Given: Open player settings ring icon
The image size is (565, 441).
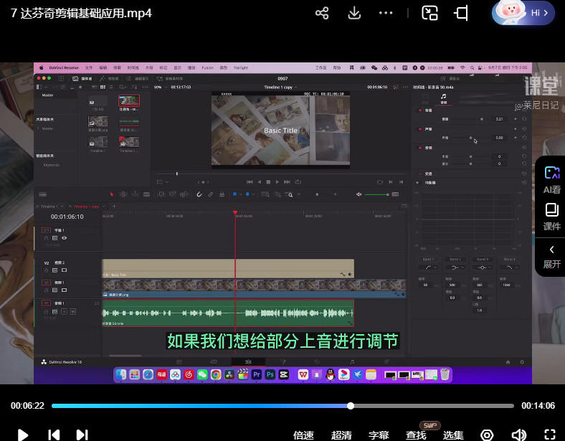Looking at the screenshot, I should 487,435.
